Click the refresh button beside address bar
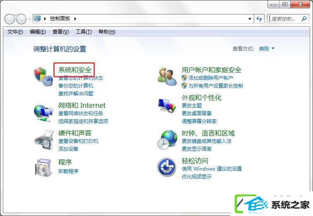The height and width of the screenshot is (216, 313). 259,19
